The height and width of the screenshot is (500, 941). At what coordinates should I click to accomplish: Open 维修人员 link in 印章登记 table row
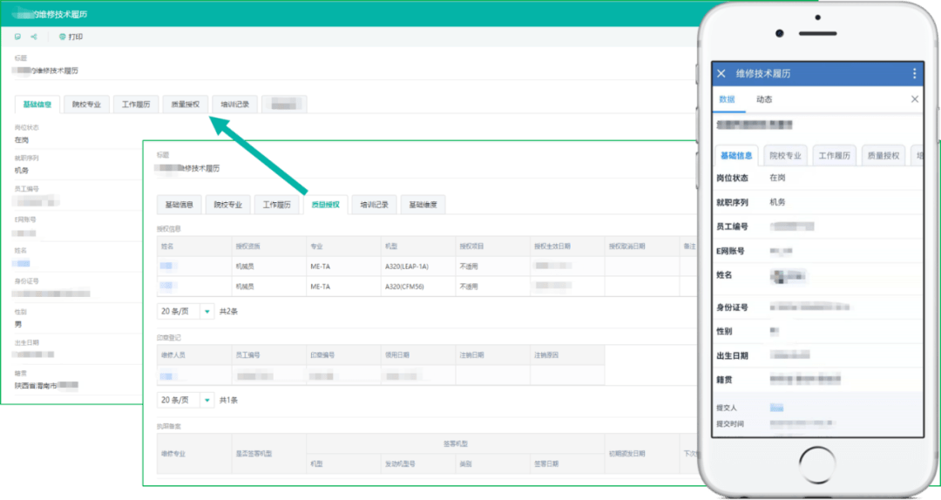[166, 376]
